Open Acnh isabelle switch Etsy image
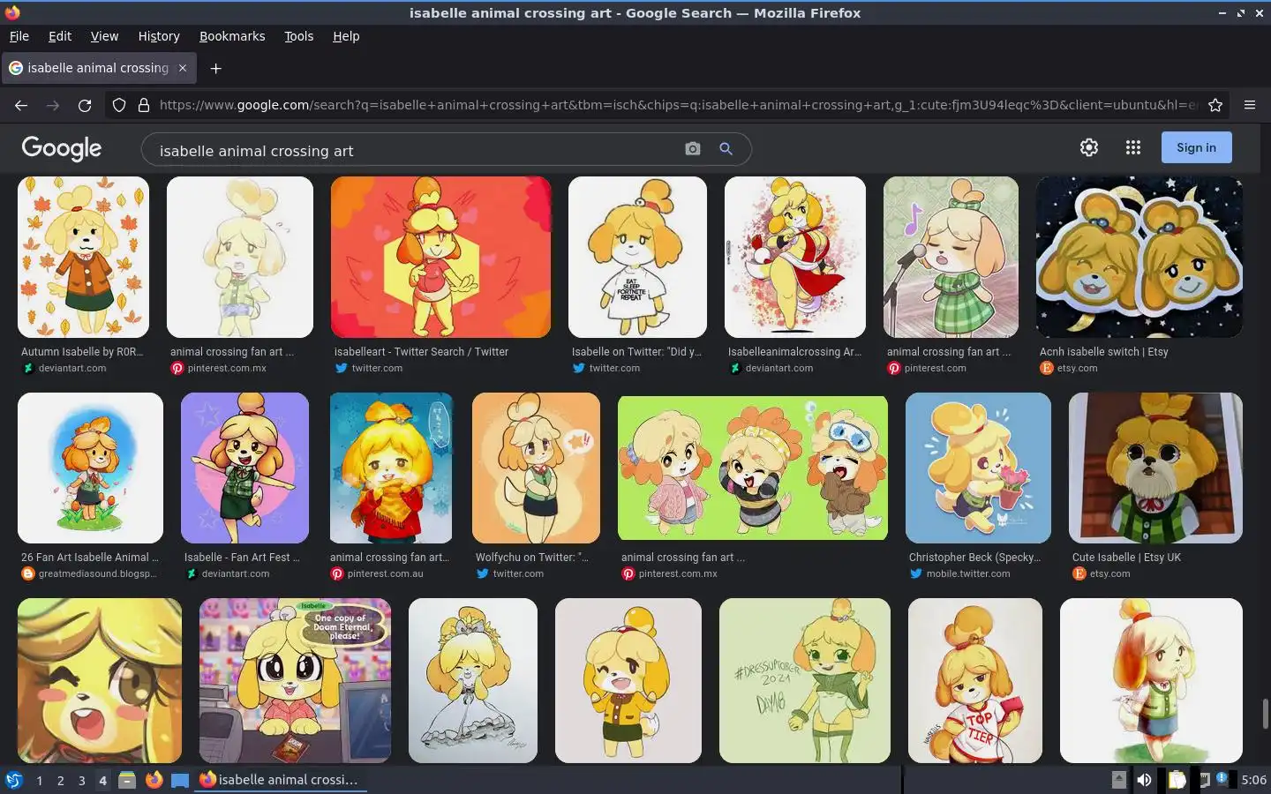Screen dimensions: 1271x794 click(x=1139, y=257)
